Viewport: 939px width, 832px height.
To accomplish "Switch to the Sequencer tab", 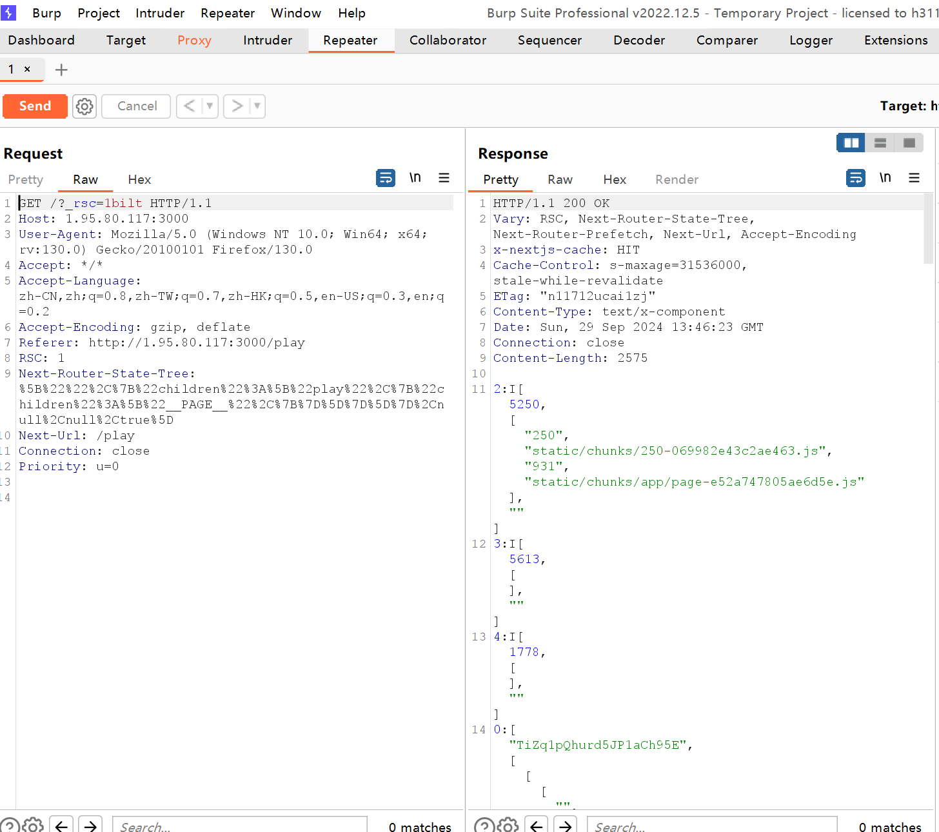I will click(549, 40).
